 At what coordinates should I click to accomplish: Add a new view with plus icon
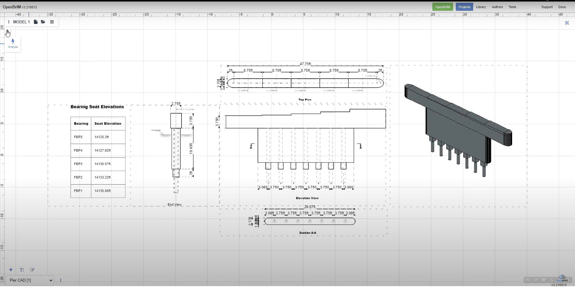coord(11,270)
